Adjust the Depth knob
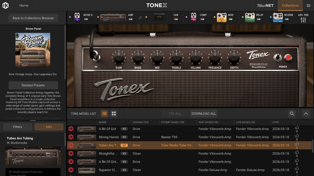 tap(234, 56)
